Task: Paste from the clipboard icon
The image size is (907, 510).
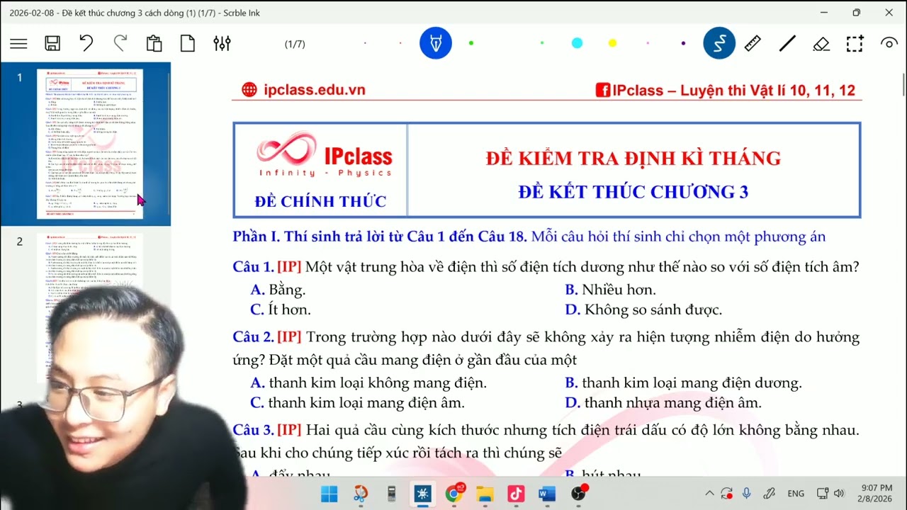Action: pyautogui.click(x=154, y=44)
